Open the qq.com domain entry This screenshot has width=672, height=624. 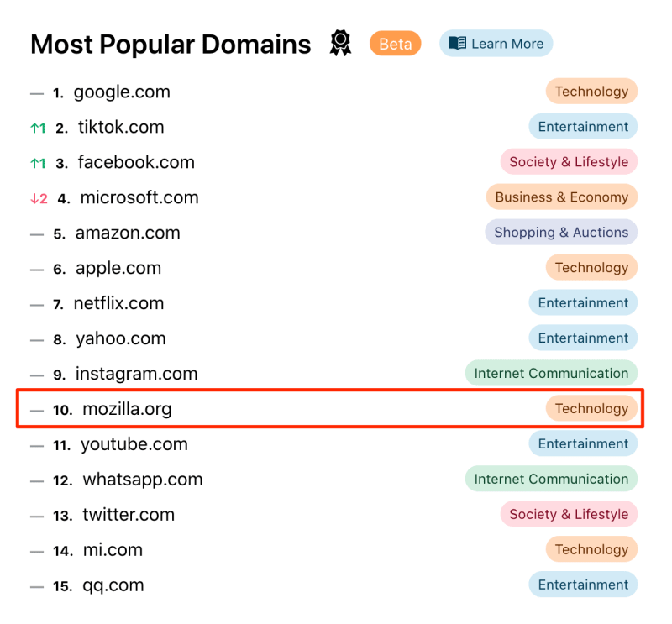(x=113, y=585)
